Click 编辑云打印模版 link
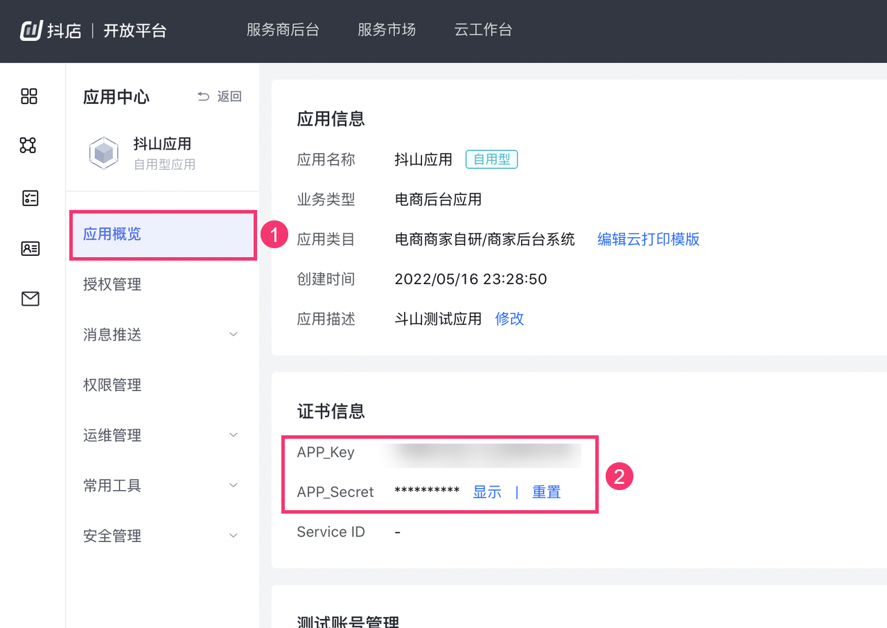The height and width of the screenshot is (628, 887). pyautogui.click(x=649, y=239)
